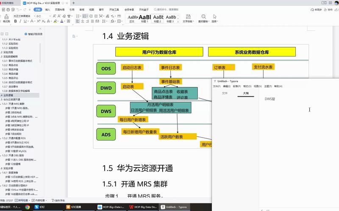Increase font size with the A+ icon
The width and height of the screenshot is (339, 211).
click(x=54, y=16)
